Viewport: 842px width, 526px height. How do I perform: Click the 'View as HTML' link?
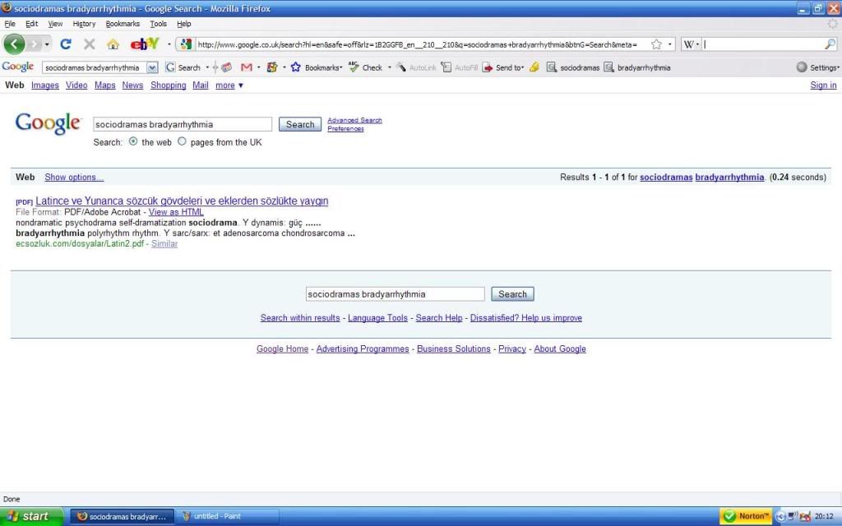click(176, 212)
